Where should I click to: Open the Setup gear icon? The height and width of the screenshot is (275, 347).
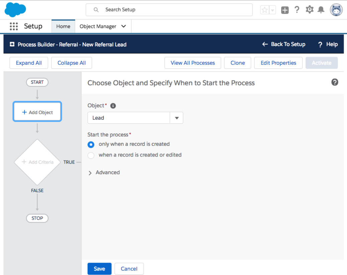[x=309, y=10]
